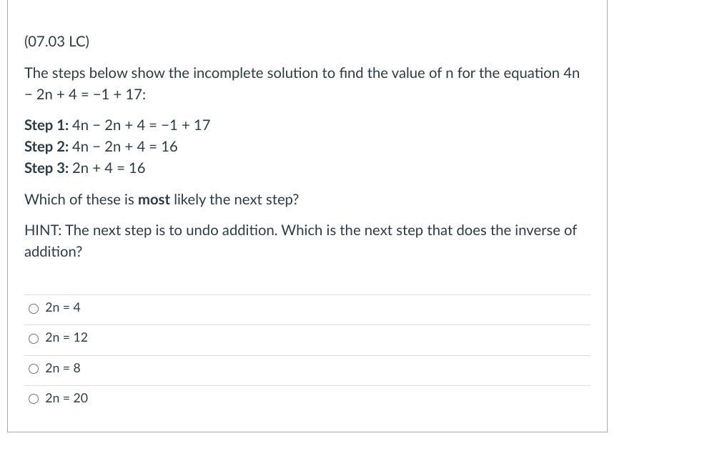This screenshot has width=722, height=456.
Task: Click the answer label text '2n = 4'
Action: coord(63,307)
